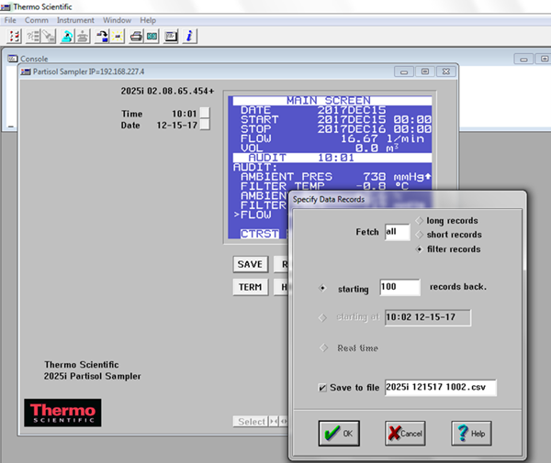
Task: Click the toolbar icon with curved arrow
Action: (102, 37)
